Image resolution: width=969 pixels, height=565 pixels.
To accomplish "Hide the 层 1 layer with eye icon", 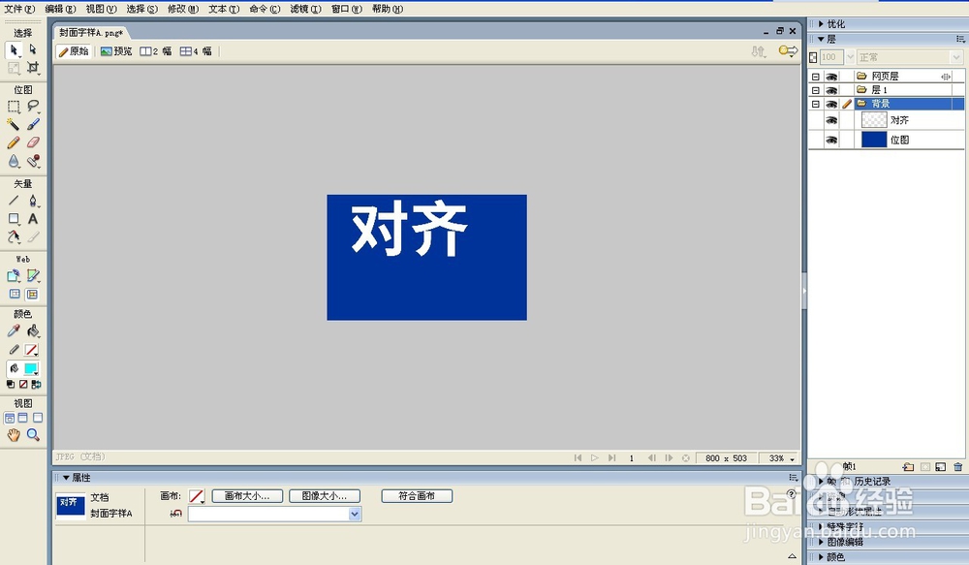I will pos(831,90).
